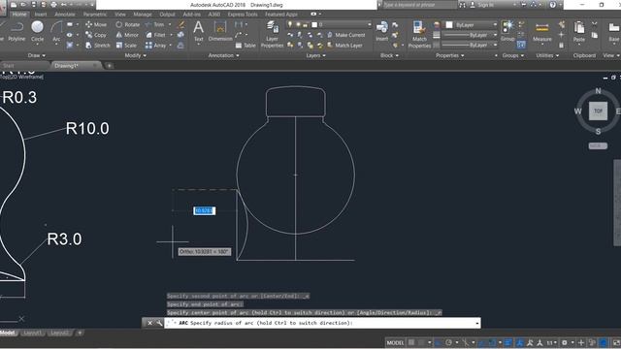
Task: Click the Erase tool in Modify panel
Action: [x=181, y=24]
